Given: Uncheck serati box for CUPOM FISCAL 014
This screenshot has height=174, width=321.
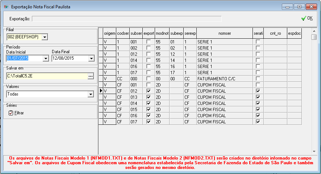Looking at the screenshot, I should (x=258, y=103).
